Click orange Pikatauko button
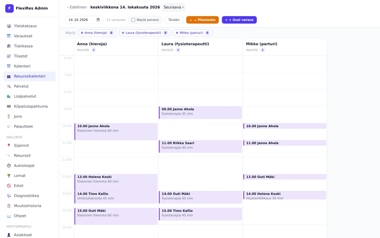This screenshot has width=380, height=238. (202, 20)
